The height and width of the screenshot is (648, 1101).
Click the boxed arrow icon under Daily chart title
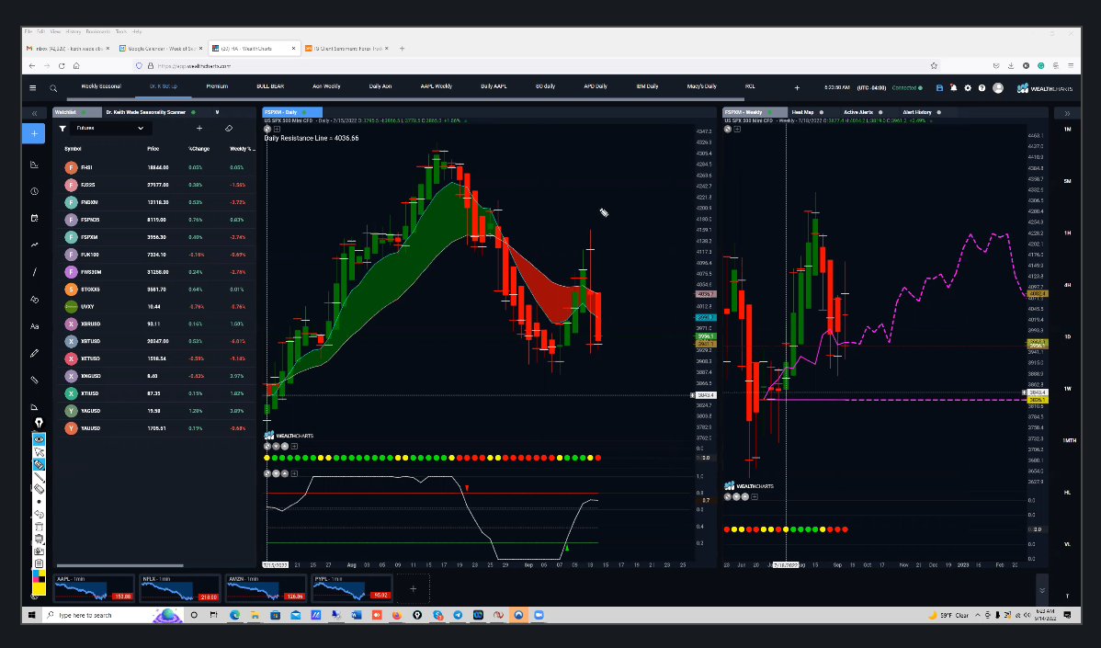click(x=277, y=130)
